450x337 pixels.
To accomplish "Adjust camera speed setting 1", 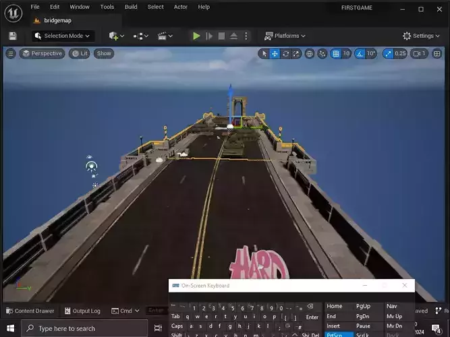I will [419, 54].
